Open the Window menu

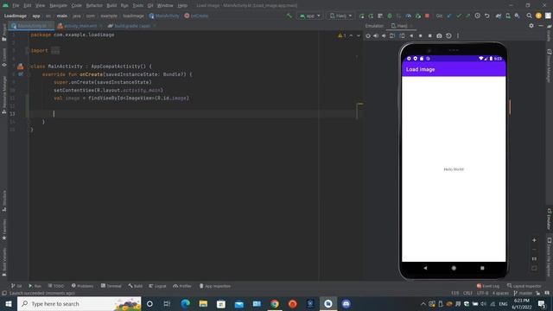[165, 6]
